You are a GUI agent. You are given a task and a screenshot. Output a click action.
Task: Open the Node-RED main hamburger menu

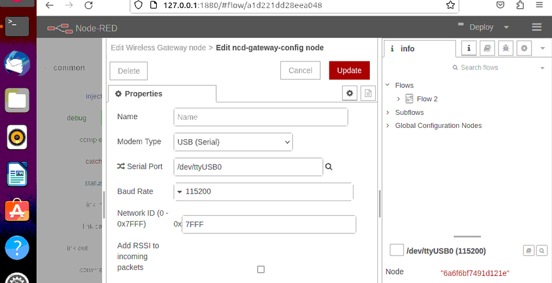click(x=536, y=27)
